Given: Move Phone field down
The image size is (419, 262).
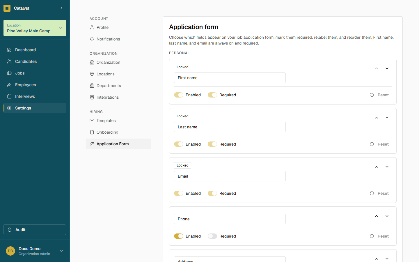Looking at the screenshot, I should tap(387, 216).
